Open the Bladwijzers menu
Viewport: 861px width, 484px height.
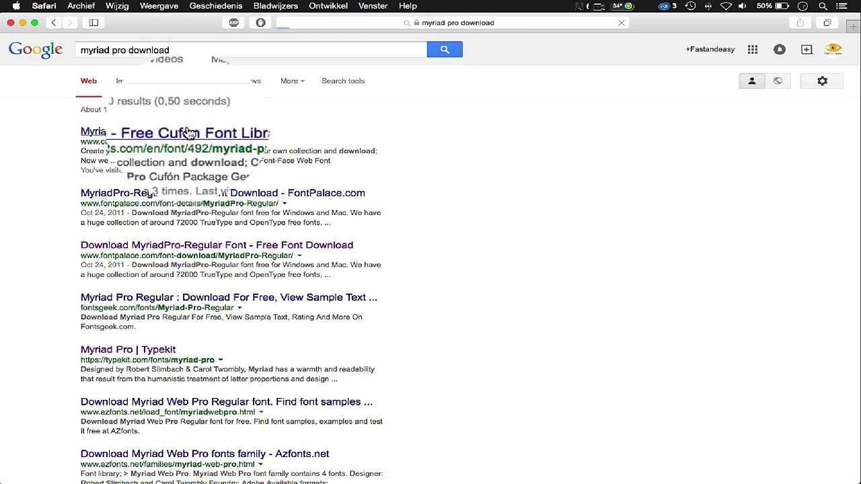coord(276,6)
